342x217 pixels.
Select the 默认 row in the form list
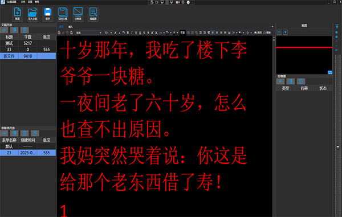pyautogui.click(x=28, y=146)
